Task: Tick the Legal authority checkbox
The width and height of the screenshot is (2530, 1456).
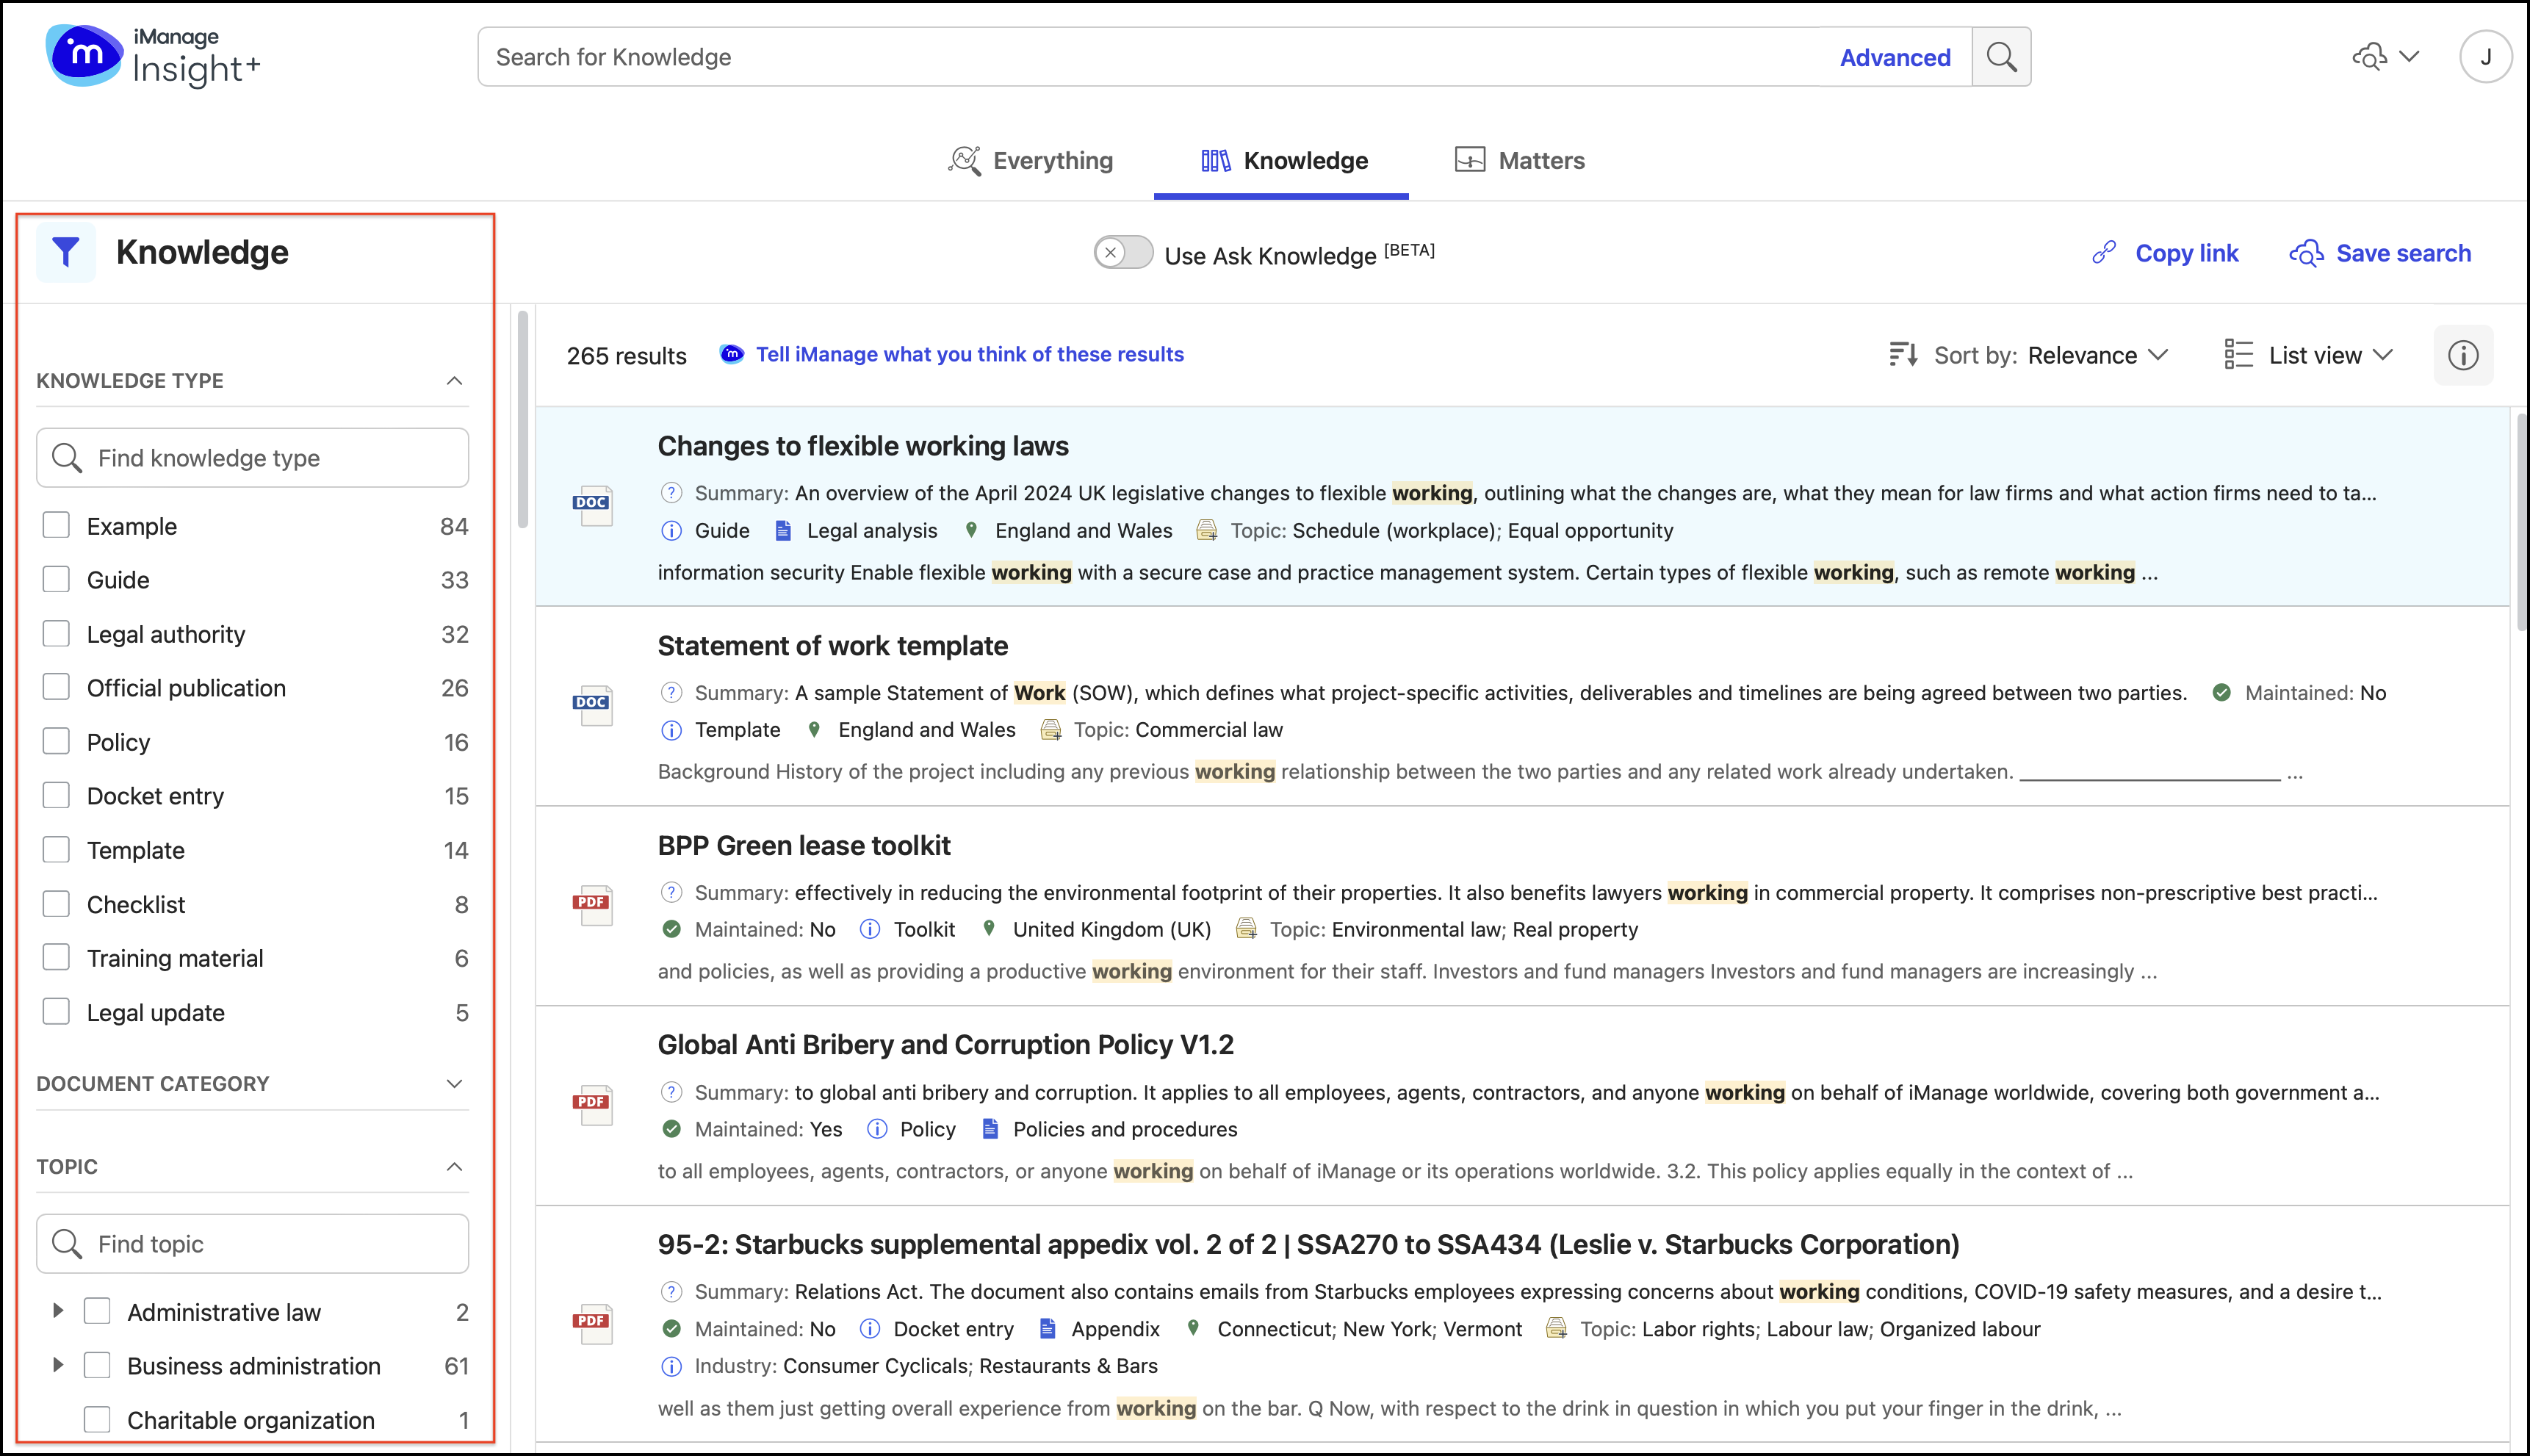Action: tap(57, 634)
